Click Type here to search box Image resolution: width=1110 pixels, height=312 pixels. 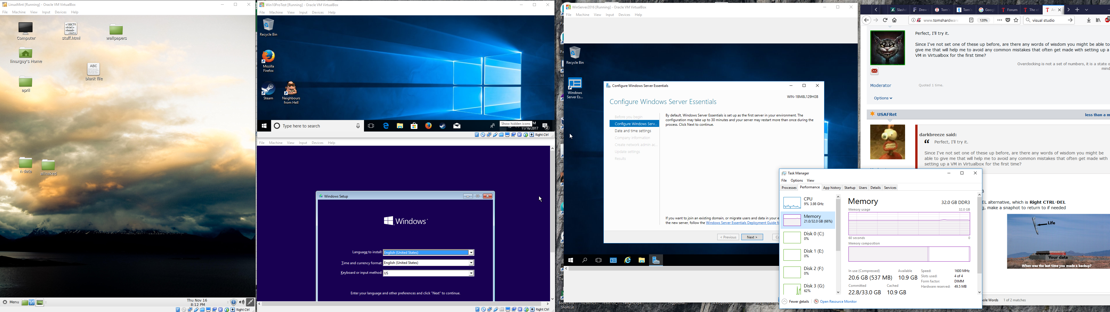tap(317, 126)
